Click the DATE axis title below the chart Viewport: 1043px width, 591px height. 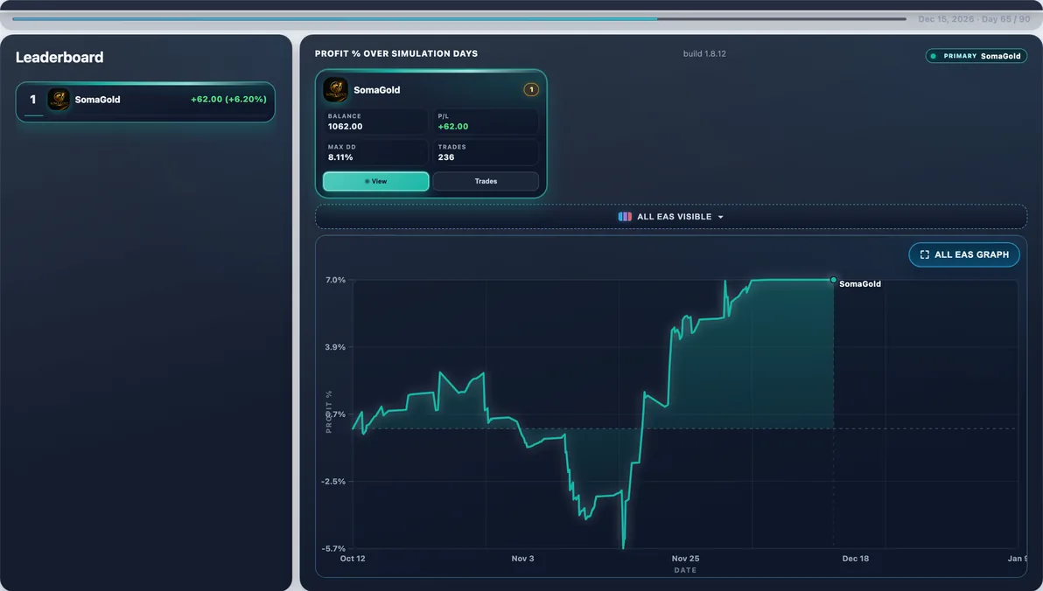(x=685, y=570)
